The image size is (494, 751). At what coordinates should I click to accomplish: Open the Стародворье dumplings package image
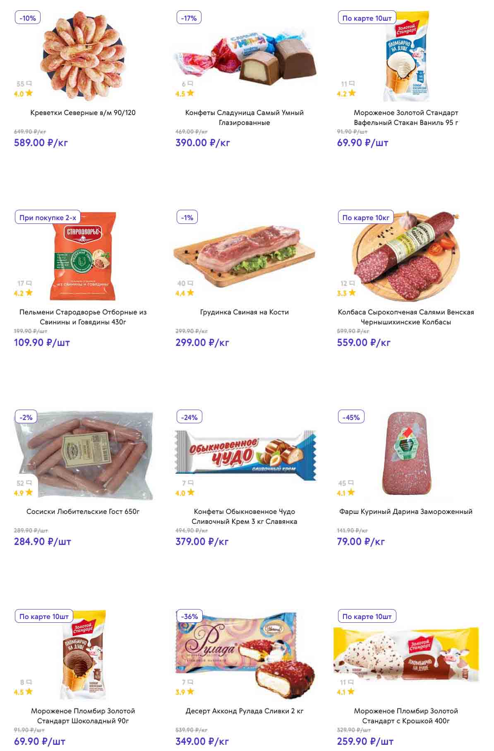point(85,257)
